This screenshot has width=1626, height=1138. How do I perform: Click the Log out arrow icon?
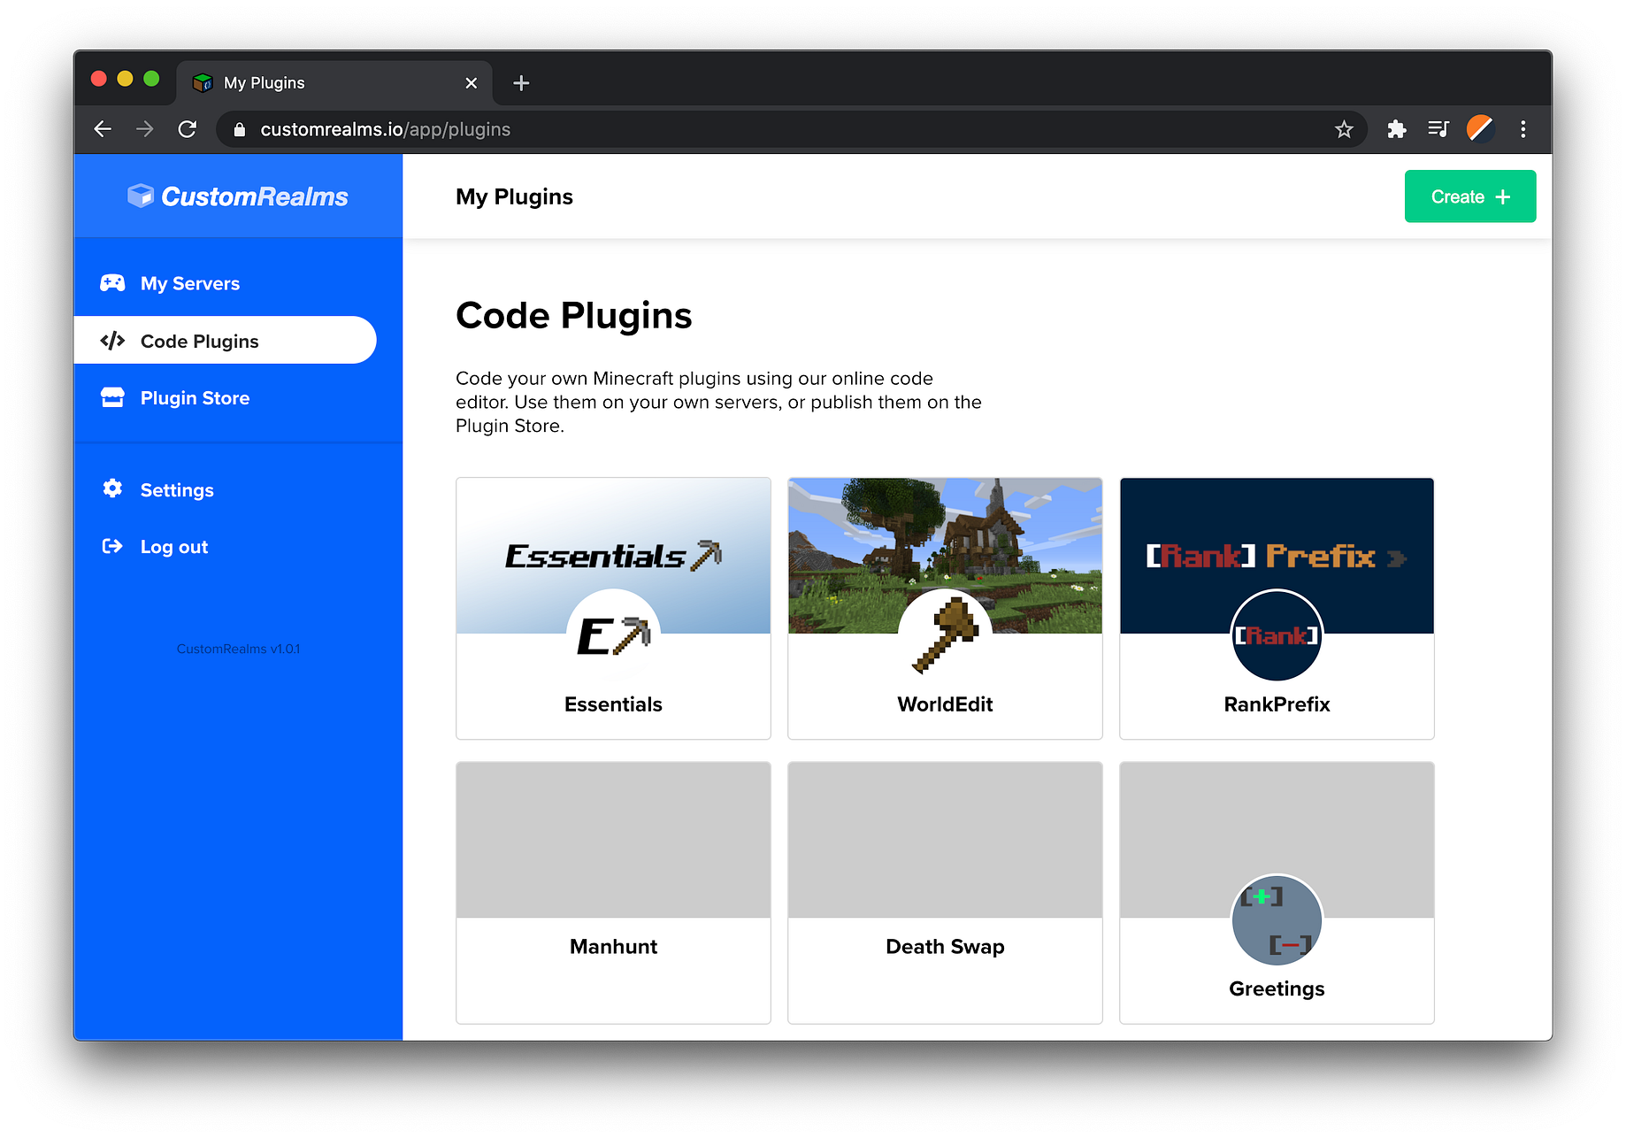pyautogui.click(x=112, y=546)
